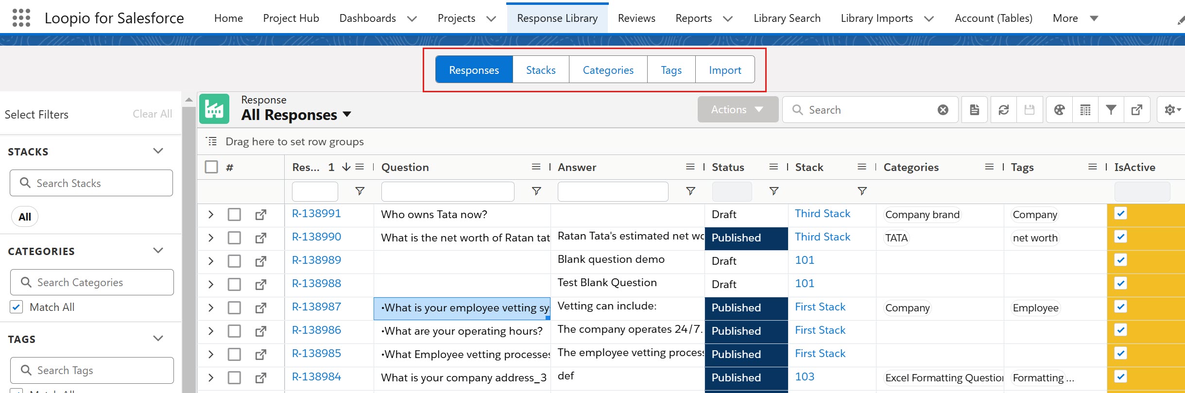Expand row R-138991 details
The width and height of the screenshot is (1185, 393).
[211, 215]
